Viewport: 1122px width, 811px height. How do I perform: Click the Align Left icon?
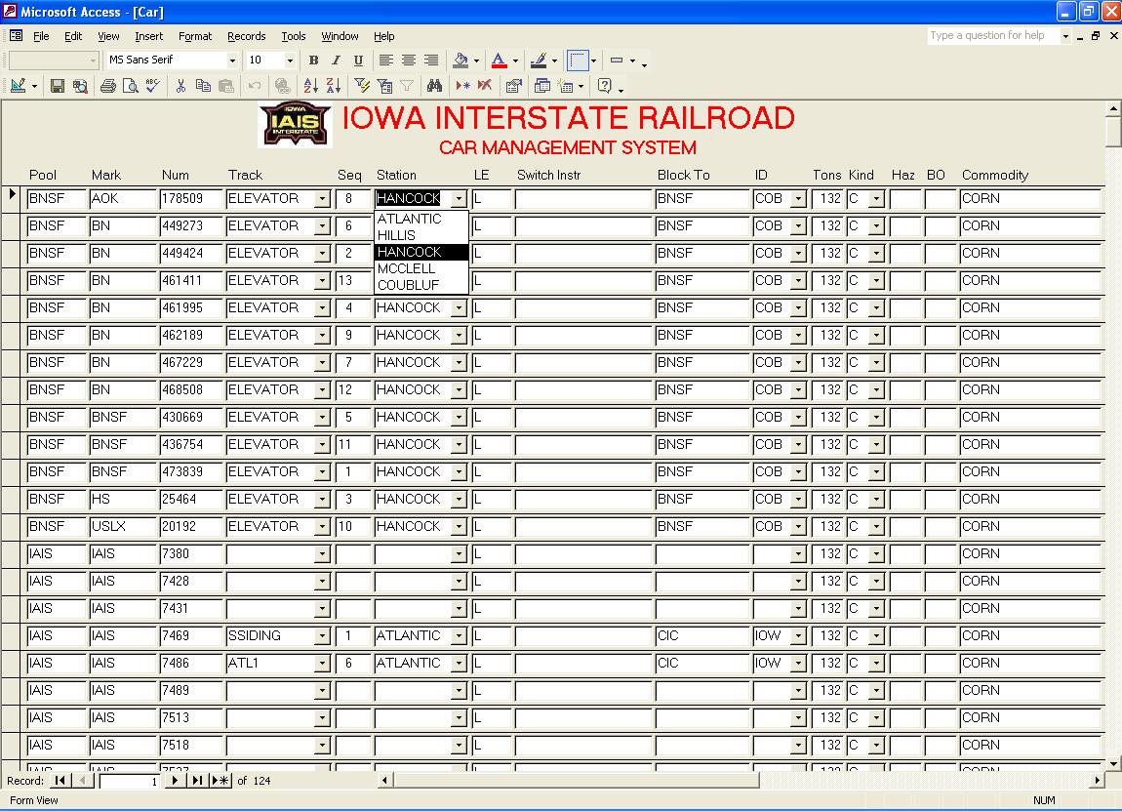386,61
